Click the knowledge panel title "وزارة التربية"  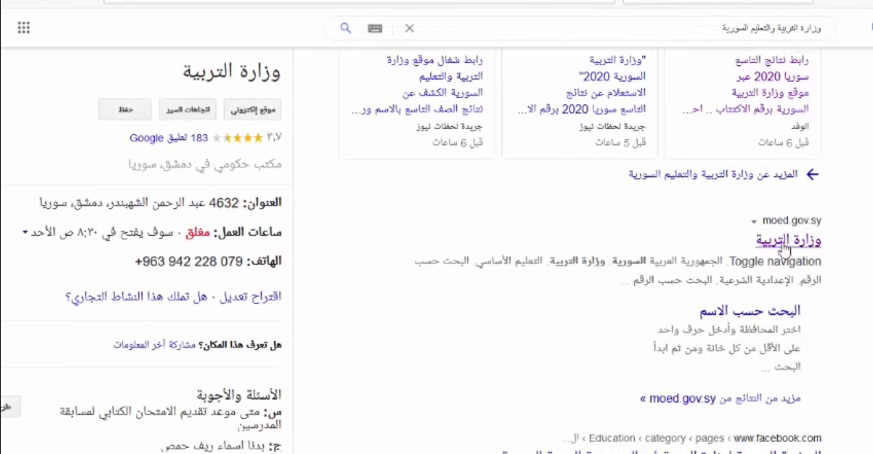pyautogui.click(x=232, y=71)
